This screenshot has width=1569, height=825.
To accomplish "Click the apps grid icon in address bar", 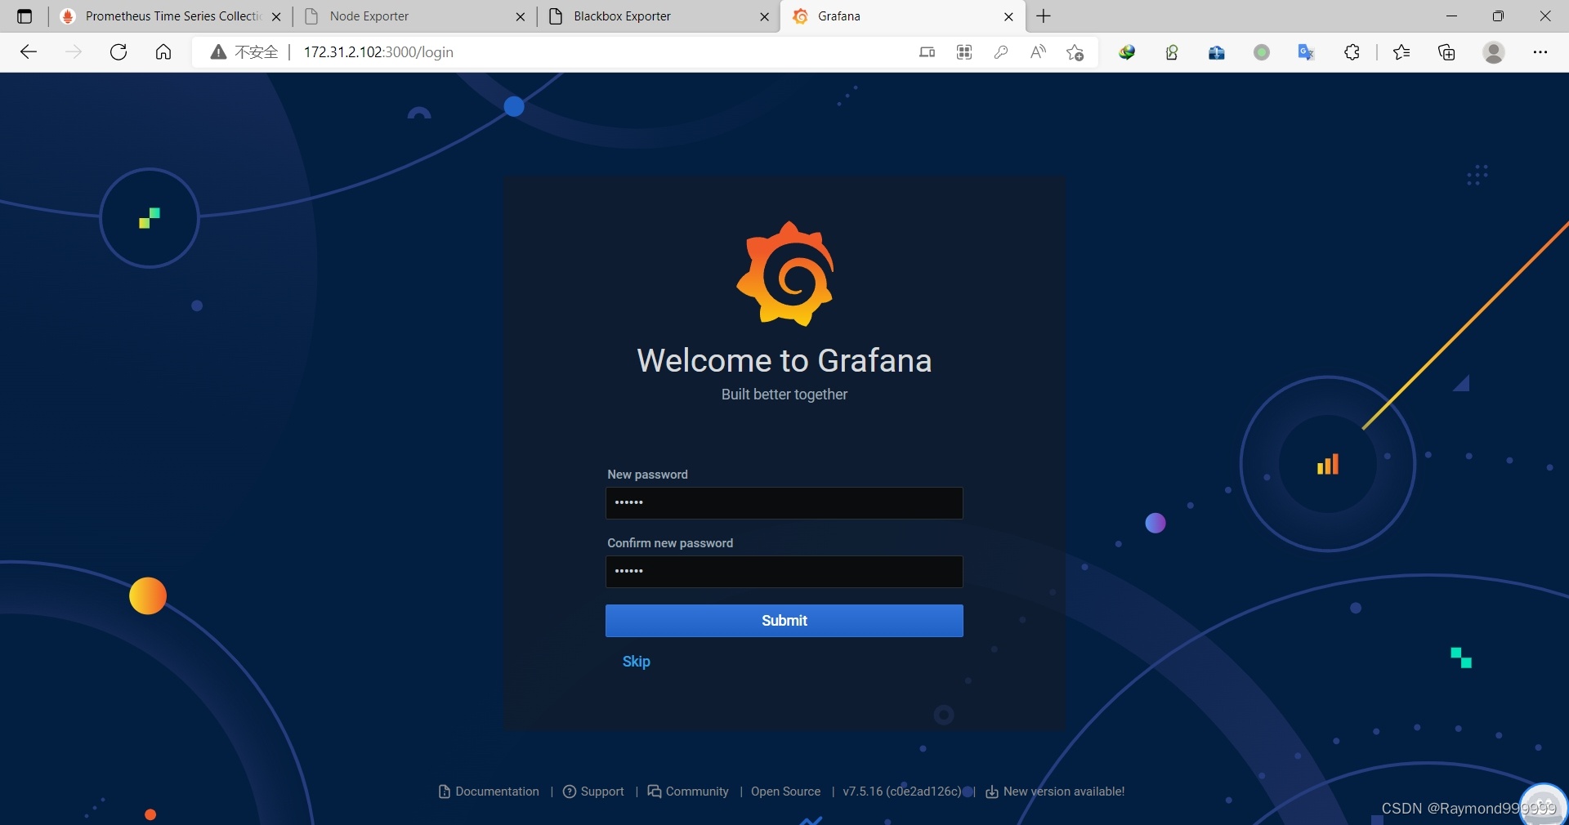I will click(964, 52).
